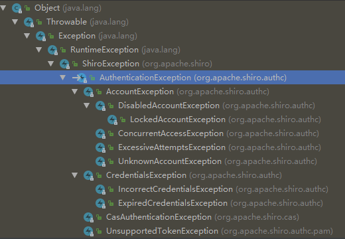Collapse the DisabledAccountException node arrow
The height and width of the screenshot is (239, 345).
(87, 106)
